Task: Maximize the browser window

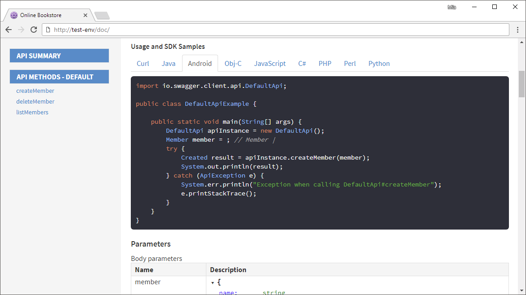Action: click(x=495, y=7)
